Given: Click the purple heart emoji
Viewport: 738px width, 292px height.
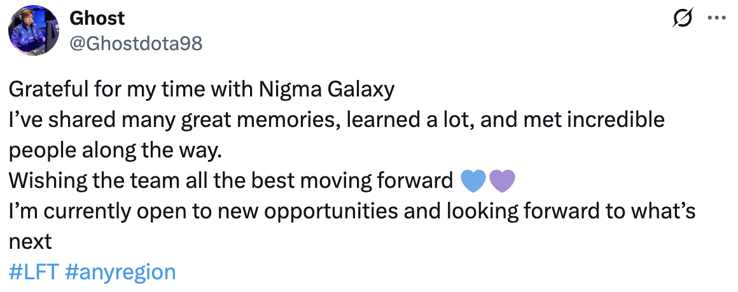Looking at the screenshot, I should 502,181.
